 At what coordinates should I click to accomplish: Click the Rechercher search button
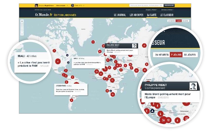click(x=169, y=5)
